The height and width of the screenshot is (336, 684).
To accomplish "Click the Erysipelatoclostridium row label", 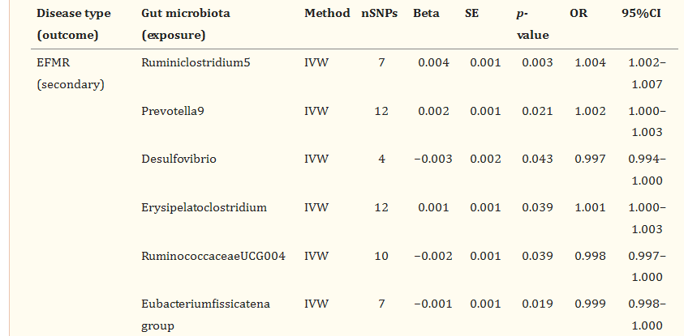I will tap(204, 207).
